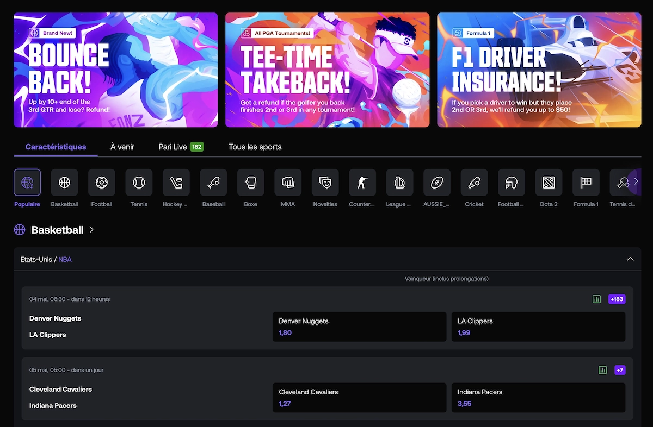653x427 pixels.
Task: Open stats icon for Nuggets vs Clippers
Action: (x=596, y=299)
